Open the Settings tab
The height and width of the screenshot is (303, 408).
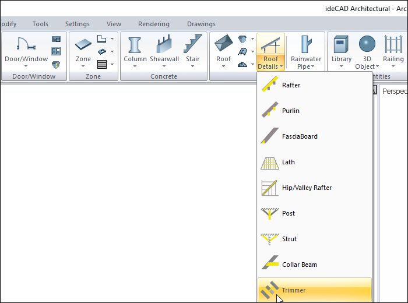pyautogui.click(x=78, y=24)
